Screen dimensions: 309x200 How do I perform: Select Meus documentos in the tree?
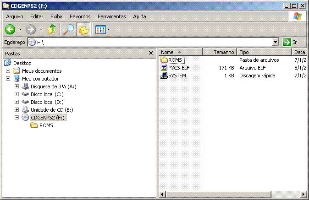click(x=42, y=71)
